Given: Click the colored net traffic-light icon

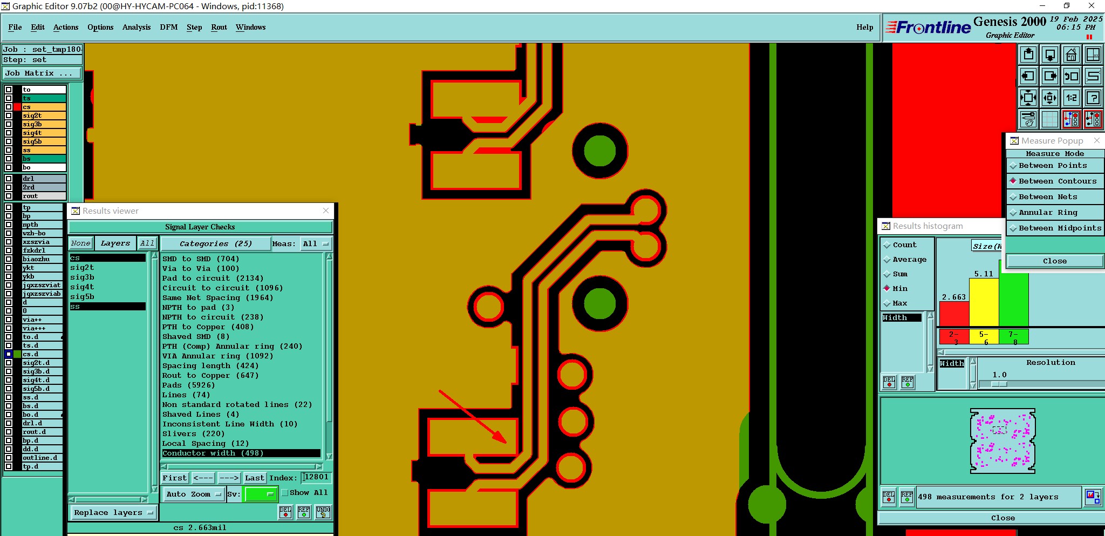Looking at the screenshot, I should [1072, 119].
